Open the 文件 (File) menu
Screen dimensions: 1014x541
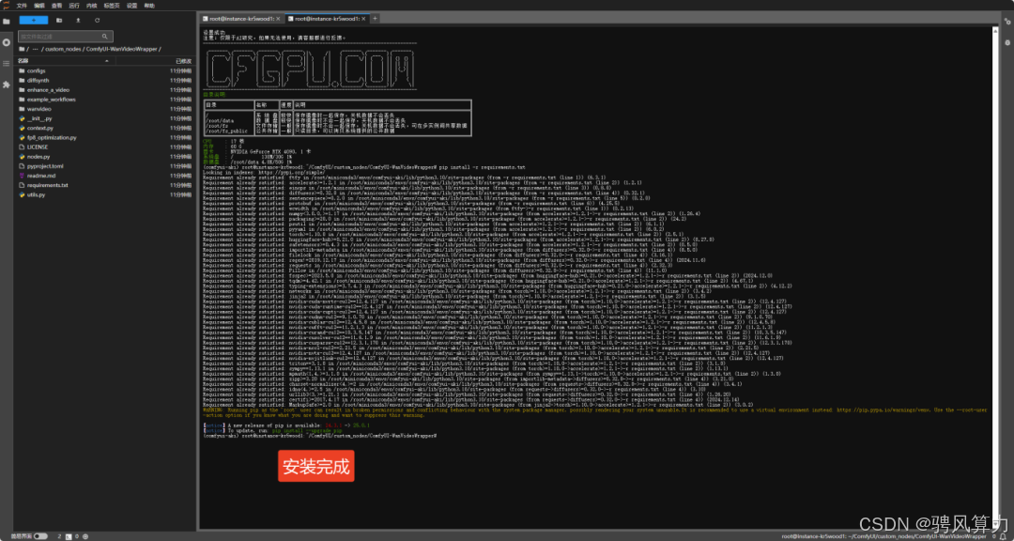pyautogui.click(x=22, y=6)
